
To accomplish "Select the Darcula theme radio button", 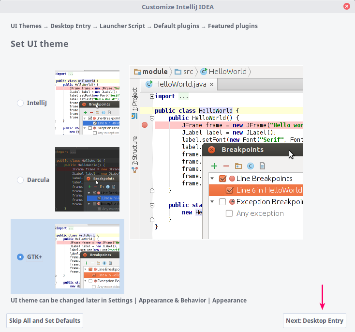I will coord(20,180).
